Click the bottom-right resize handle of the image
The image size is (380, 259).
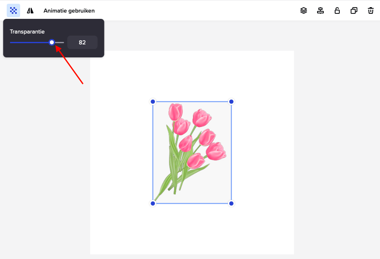[231, 203]
